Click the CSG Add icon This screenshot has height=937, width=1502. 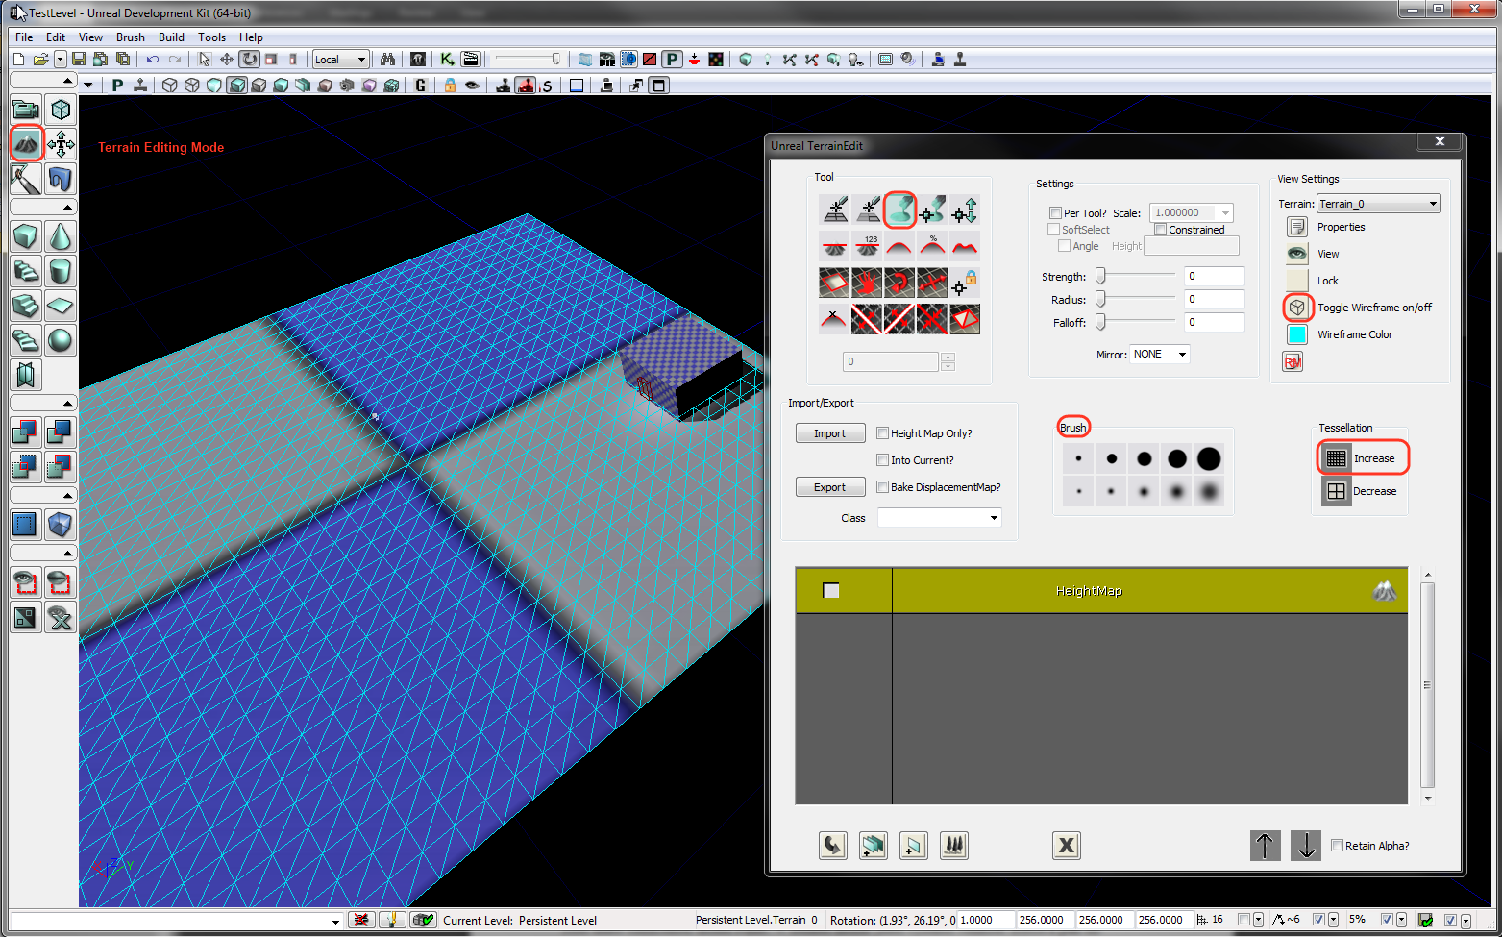coord(27,432)
